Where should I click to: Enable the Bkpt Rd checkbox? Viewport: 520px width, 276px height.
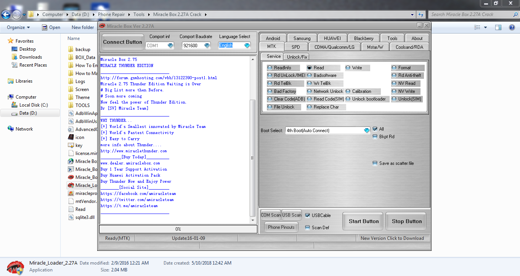click(375, 137)
